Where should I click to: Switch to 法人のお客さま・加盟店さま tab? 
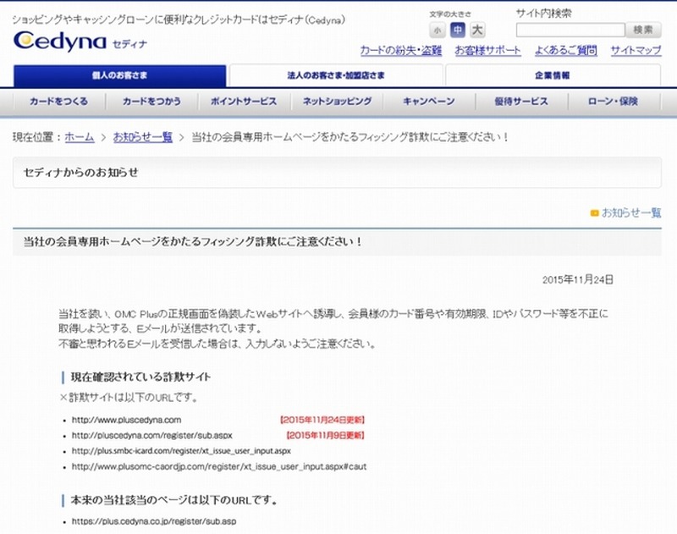tap(336, 76)
